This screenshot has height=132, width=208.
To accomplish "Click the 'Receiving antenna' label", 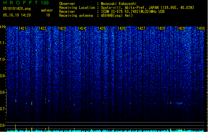I will (x=76, y=16).
